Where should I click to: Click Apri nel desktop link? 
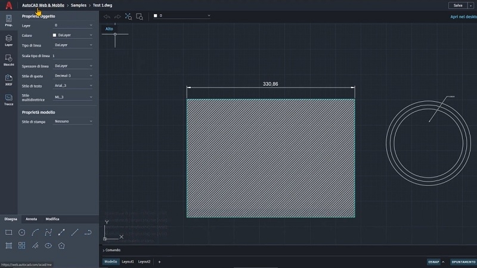(x=463, y=17)
